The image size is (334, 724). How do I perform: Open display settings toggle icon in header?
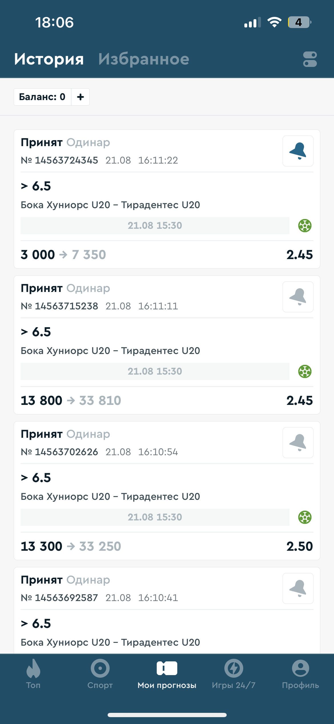pos(310,59)
